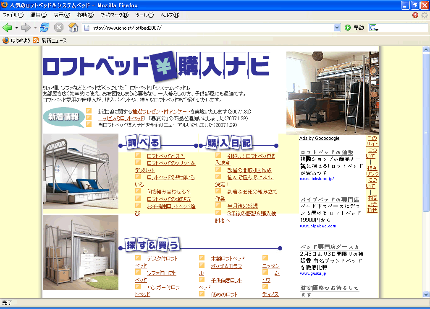Open the ツール(T) menu
The width and height of the screenshot is (430, 309).
(x=144, y=15)
